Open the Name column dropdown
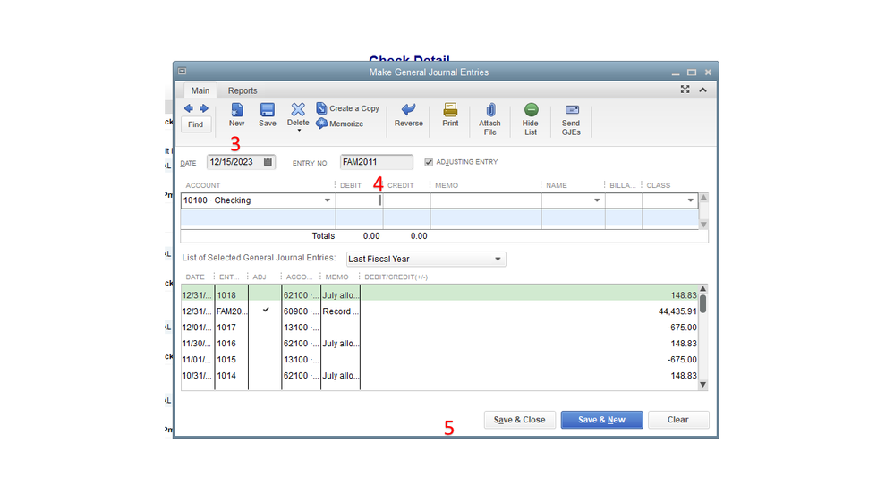 (x=597, y=200)
